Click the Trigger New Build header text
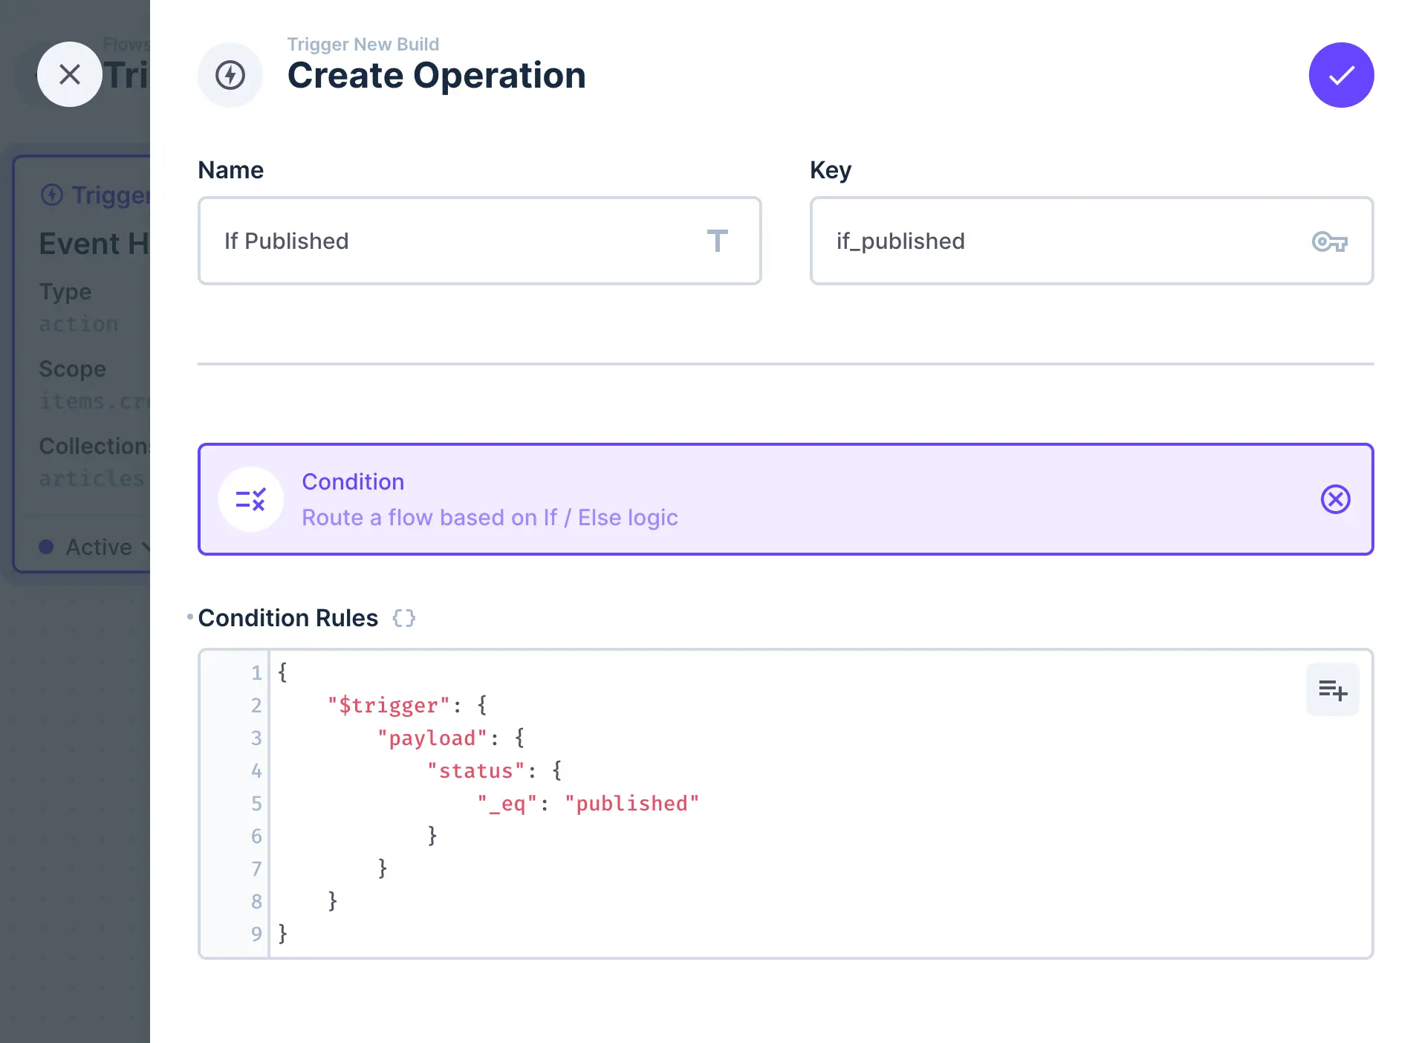 [363, 45]
